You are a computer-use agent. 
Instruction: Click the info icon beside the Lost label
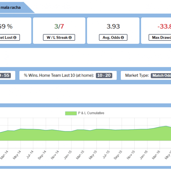(x=15, y=38)
